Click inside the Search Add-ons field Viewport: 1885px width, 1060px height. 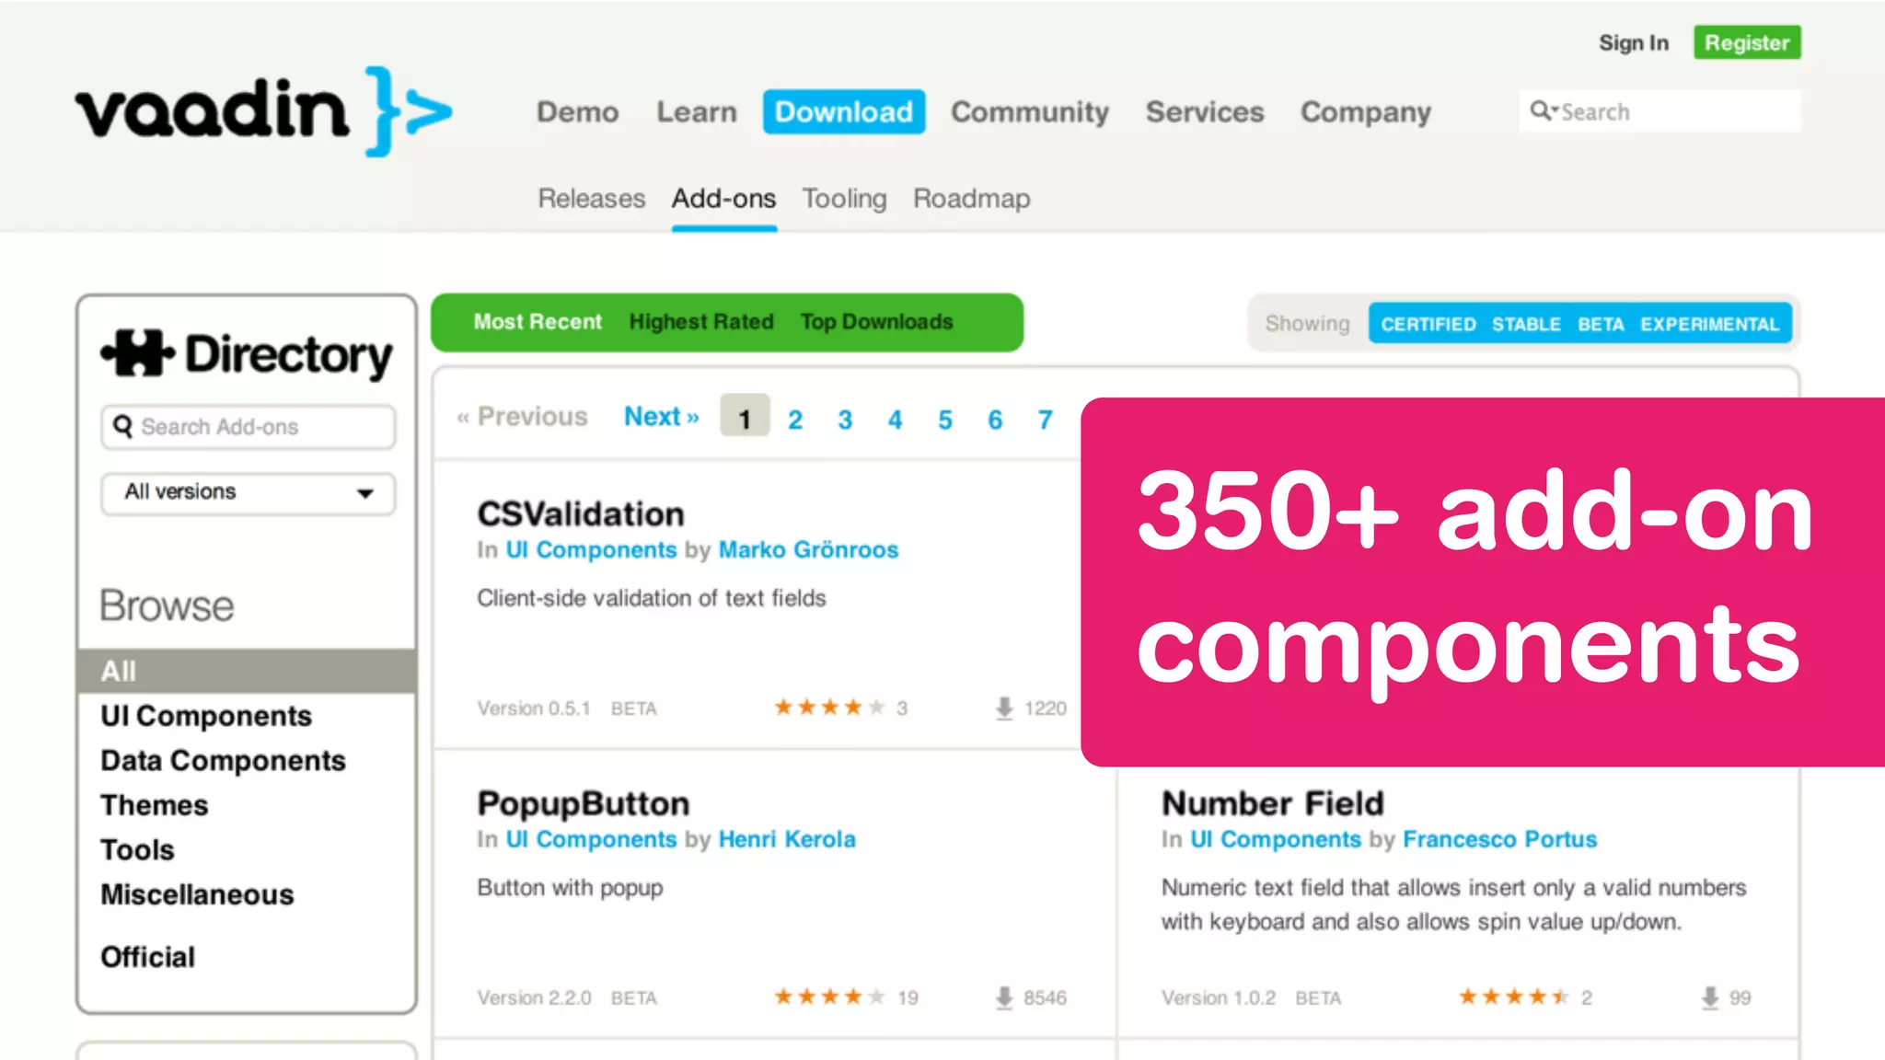tap(249, 427)
